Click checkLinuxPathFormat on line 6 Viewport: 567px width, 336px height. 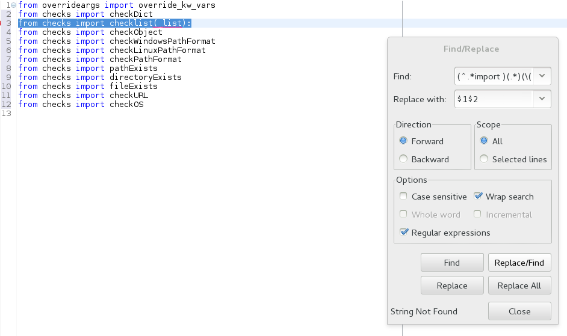coord(158,50)
